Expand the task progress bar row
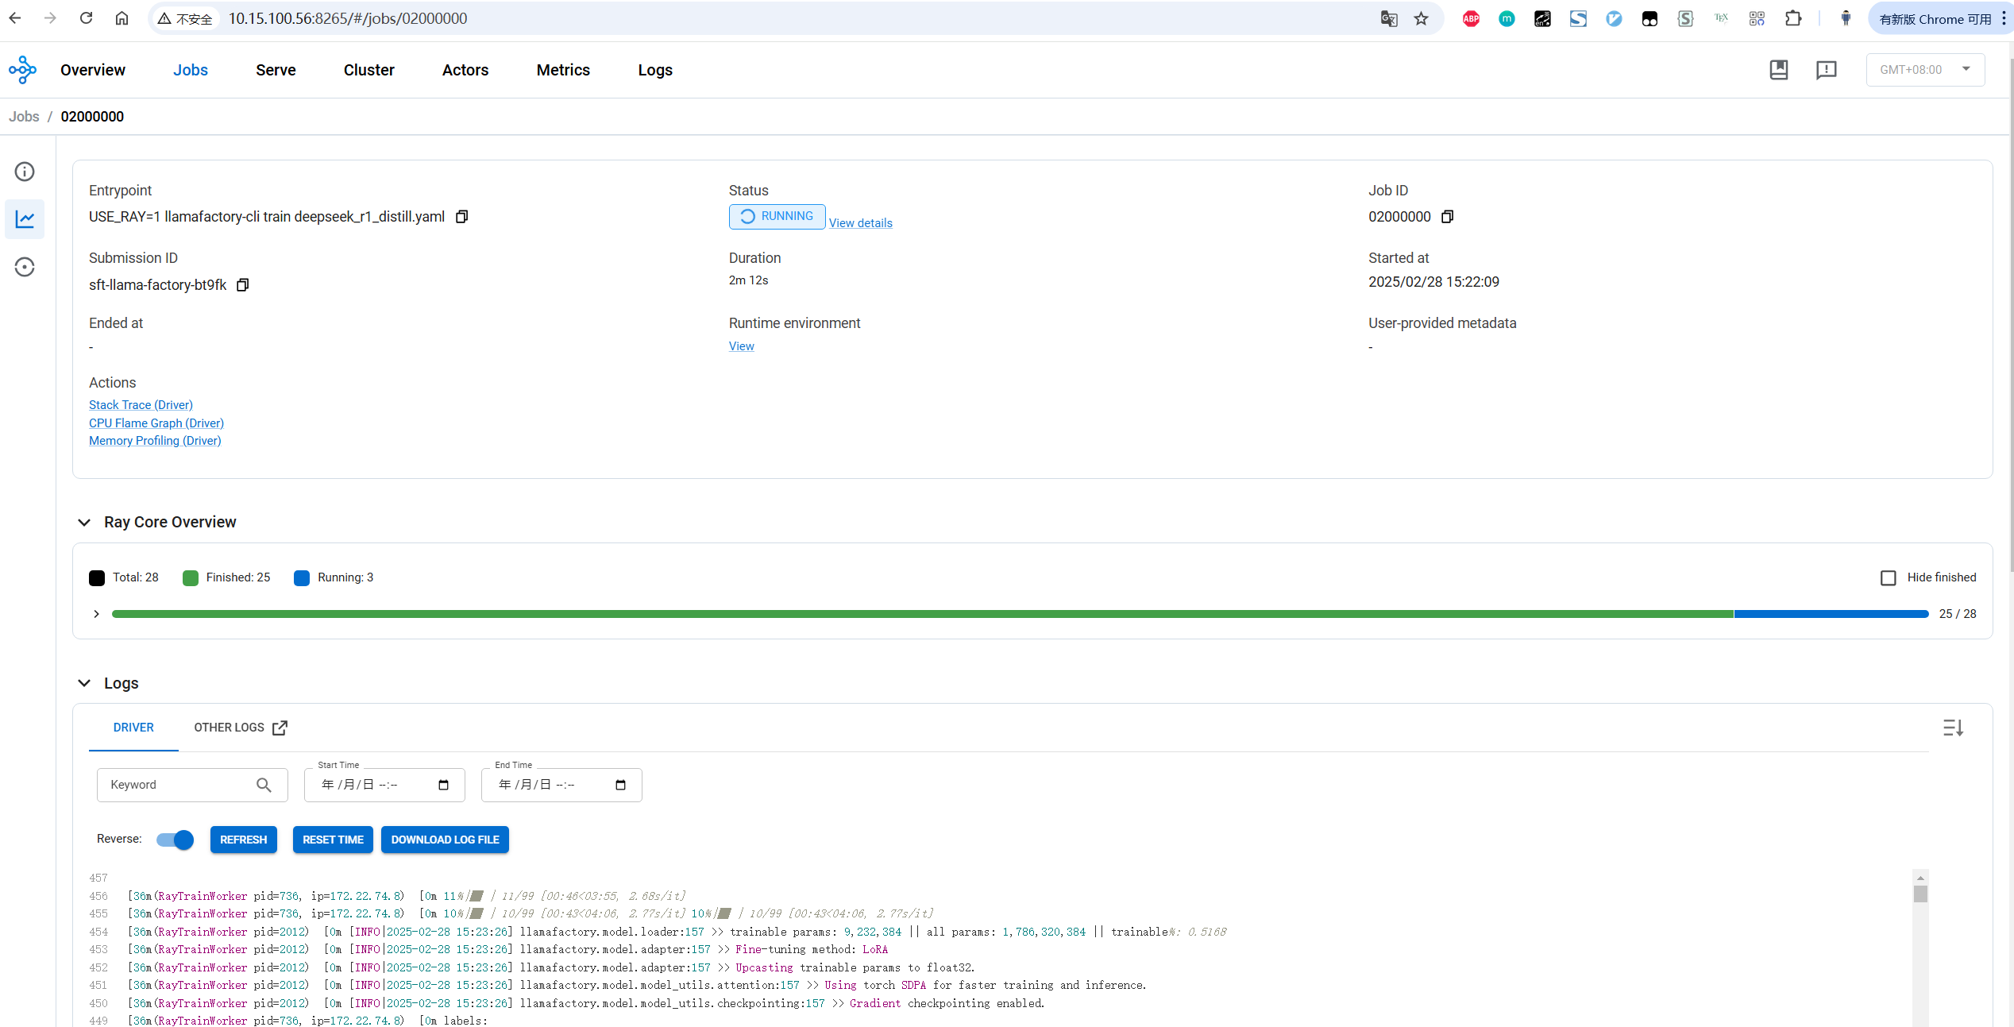The width and height of the screenshot is (2014, 1027). click(96, 614)
